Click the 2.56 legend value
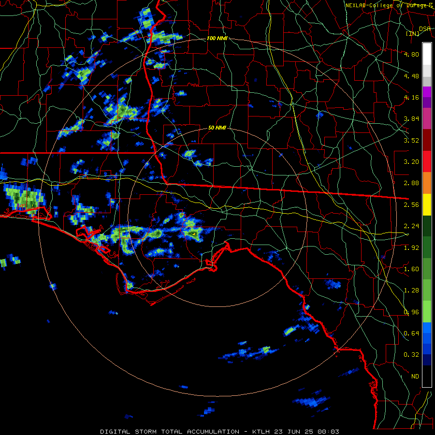The width and height of the screenshot is (435, 435). pos(411,205)
